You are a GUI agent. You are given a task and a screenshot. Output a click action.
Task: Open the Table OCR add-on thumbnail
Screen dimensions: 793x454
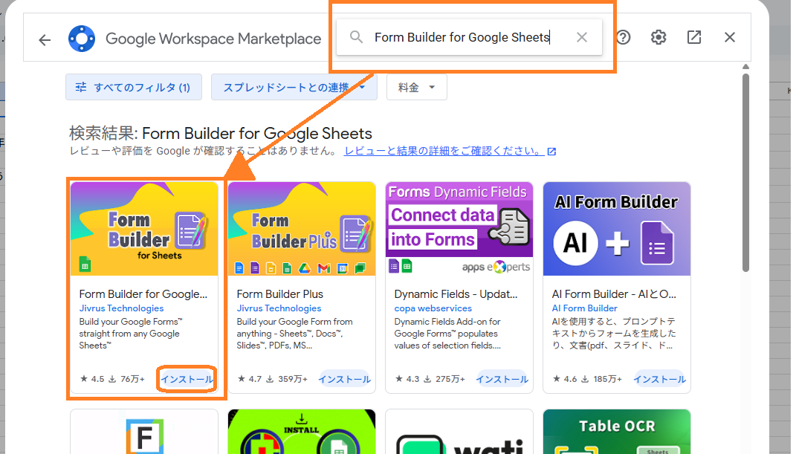[x=617, y=432]
